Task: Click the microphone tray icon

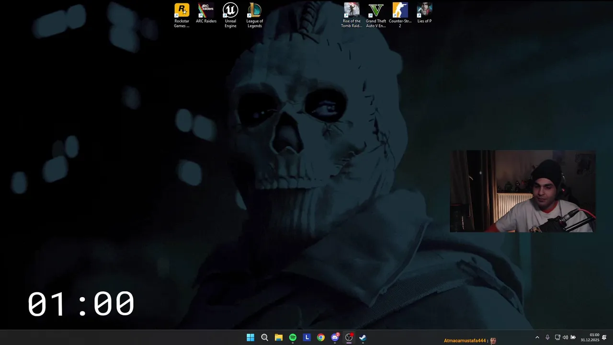Action: coord(547,337)
